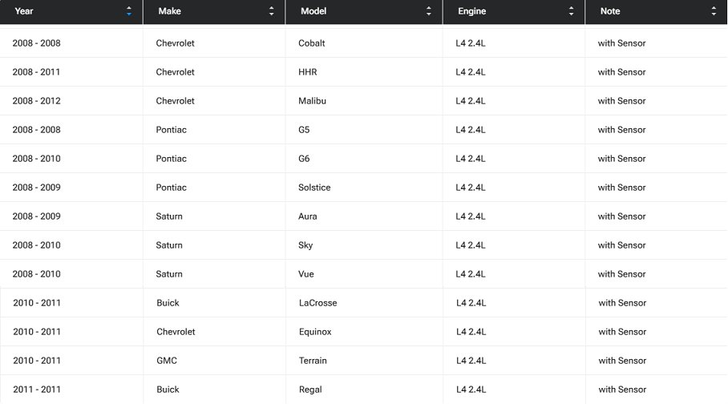Click the Model header label
The height and width of the screenshot is (404, 728).
click(x=313, y=11)
